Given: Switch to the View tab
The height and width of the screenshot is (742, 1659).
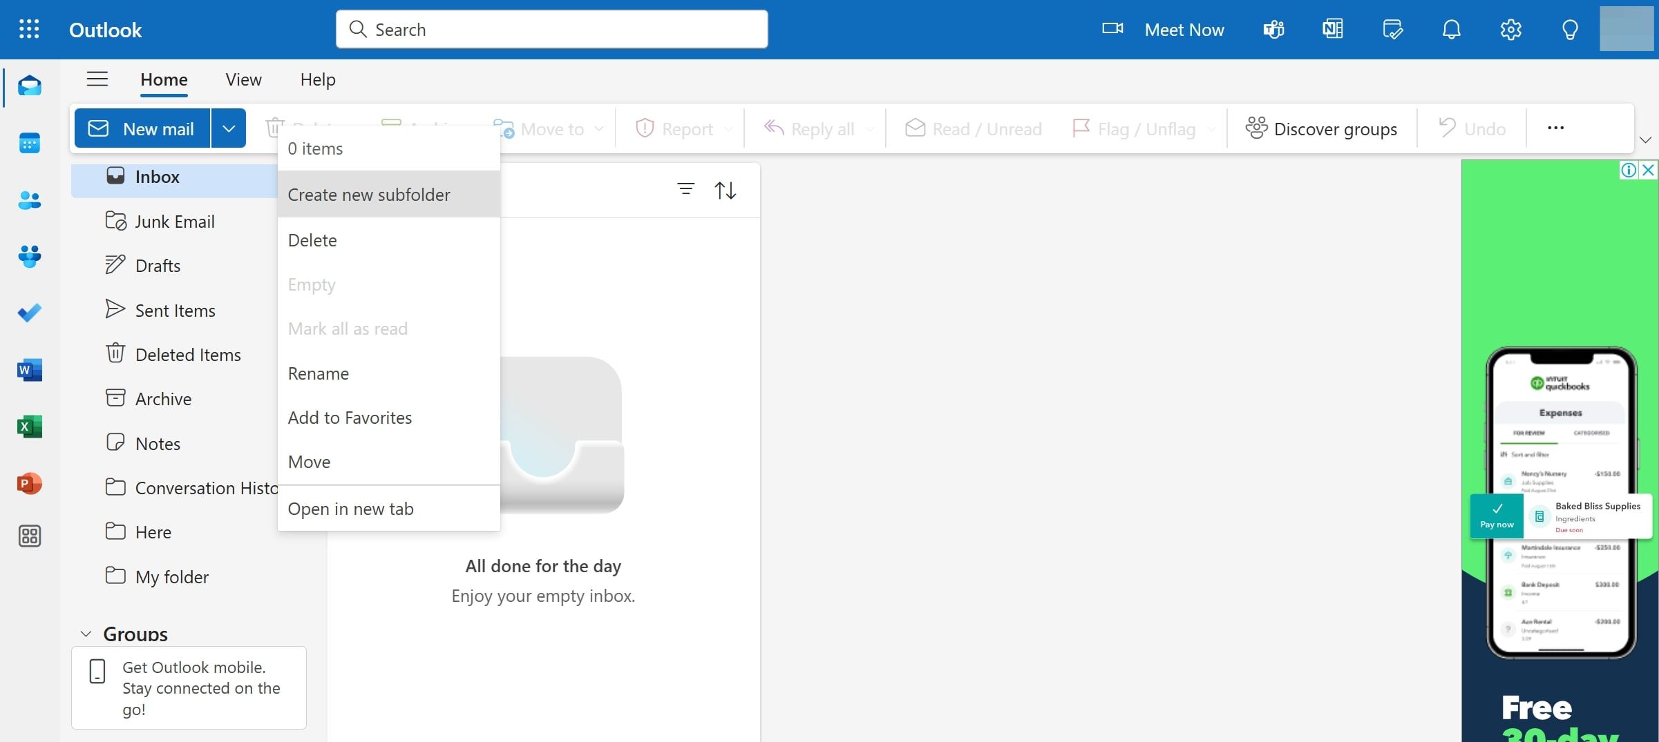Looking at the screenshot, I should 243,79.
